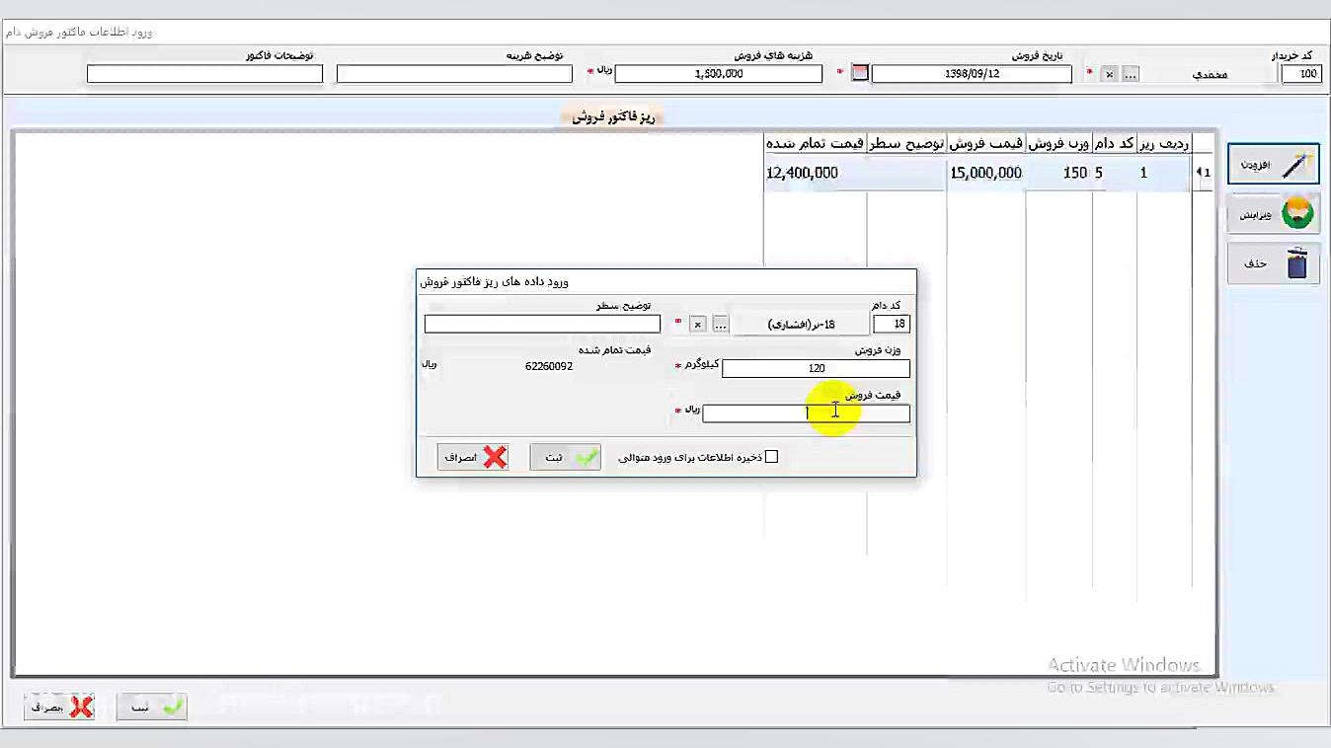Click the sale date field 1398/09/12
The width and height of the screenshot is (1331, 748).
tap(972, 74)
